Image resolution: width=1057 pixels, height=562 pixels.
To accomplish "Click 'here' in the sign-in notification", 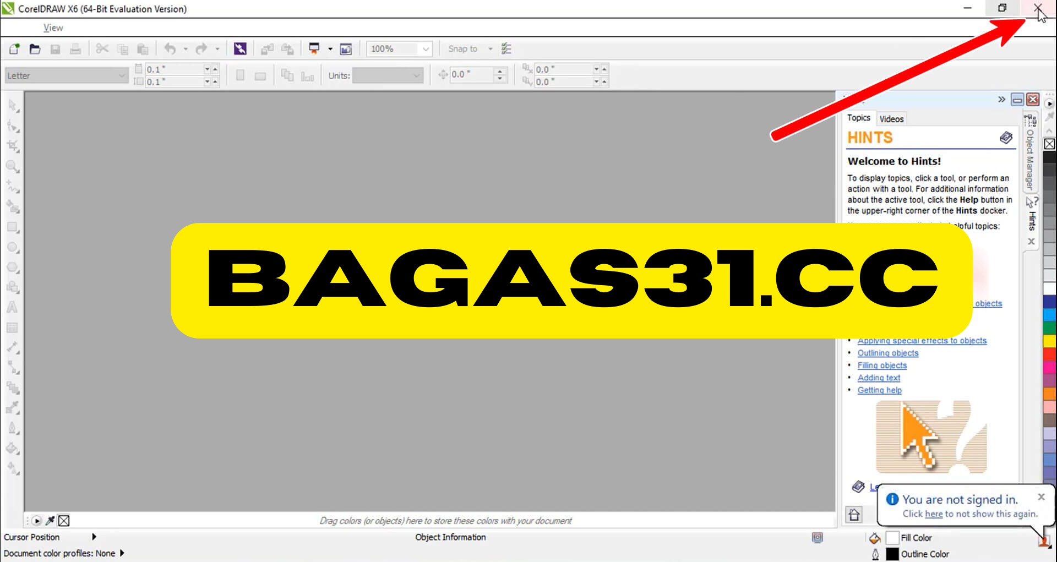I will coord(934,514).
